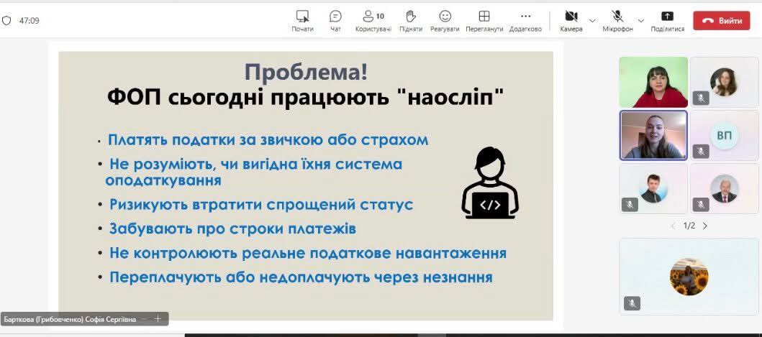Toggle the Мікрофон mute state
The image size is (762, 337).
617,21
